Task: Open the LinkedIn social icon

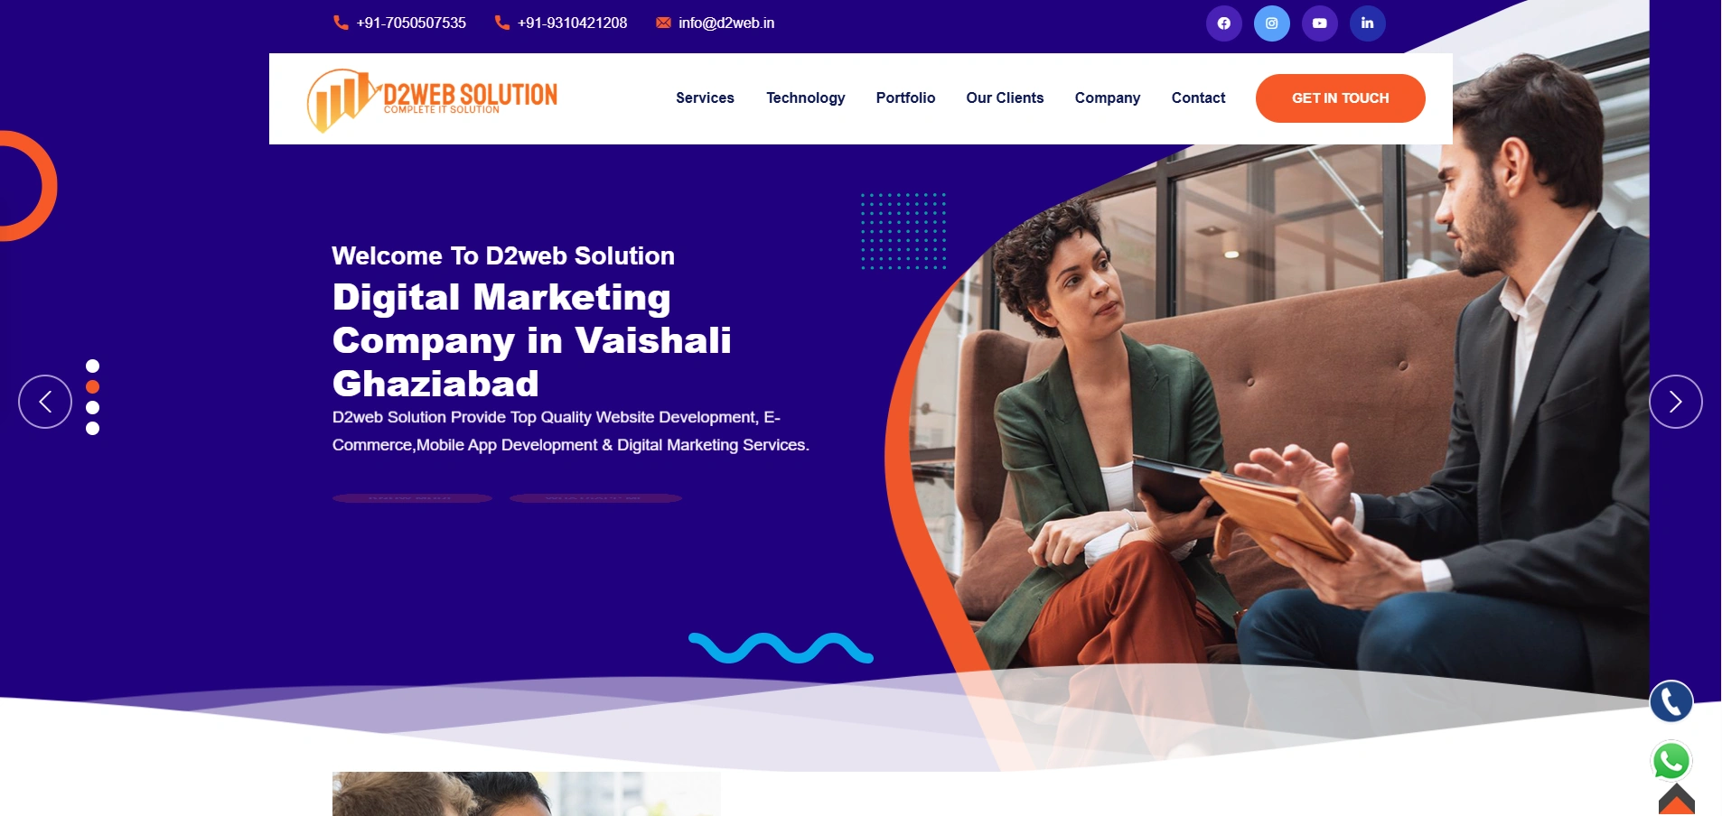Action: (x=1367, y=23)
